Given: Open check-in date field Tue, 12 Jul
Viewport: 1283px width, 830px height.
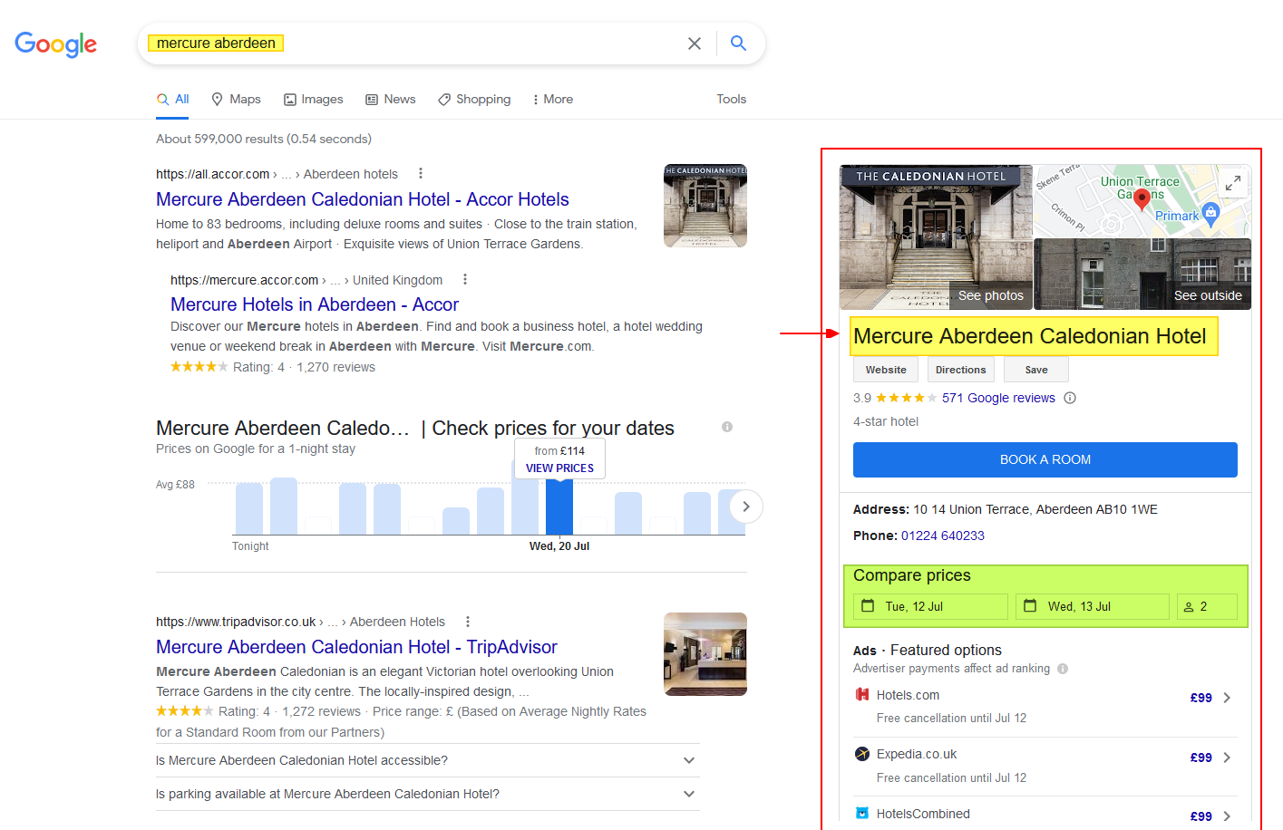Looking at the screenshot, I should click(x=930, y=606).
